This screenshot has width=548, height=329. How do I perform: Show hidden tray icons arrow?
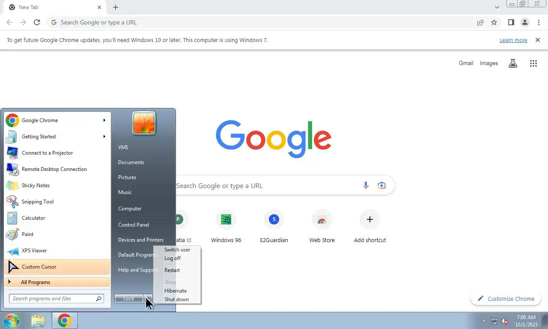pyautogui.click(x=484, y=321)
